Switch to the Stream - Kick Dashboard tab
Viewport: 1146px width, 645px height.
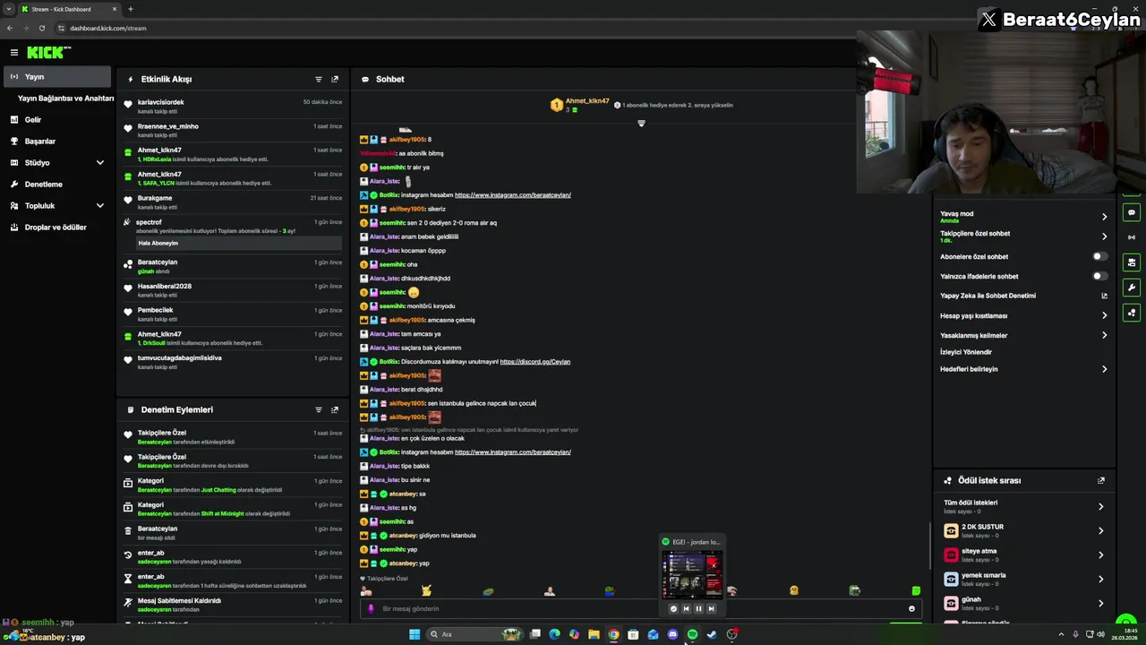[x=69, y=9]
